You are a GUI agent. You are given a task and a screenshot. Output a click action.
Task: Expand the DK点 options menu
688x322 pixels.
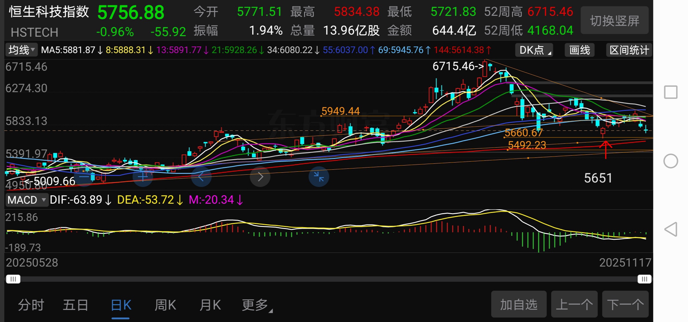(534, 50)
